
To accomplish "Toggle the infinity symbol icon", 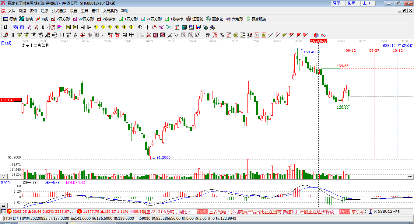I will [323, 35].
